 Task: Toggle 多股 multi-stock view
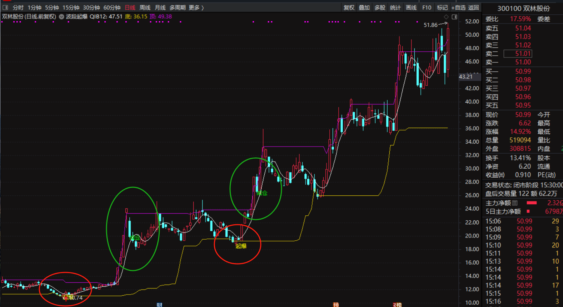coord(380,7)
